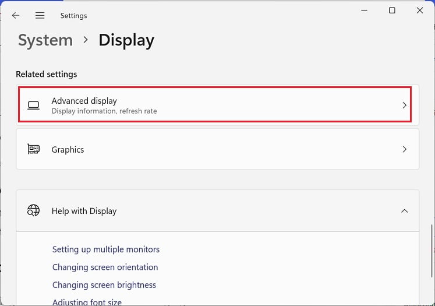Open Adjusting font size link
Viewport: 435px width, 306px height.
point(87,302)
